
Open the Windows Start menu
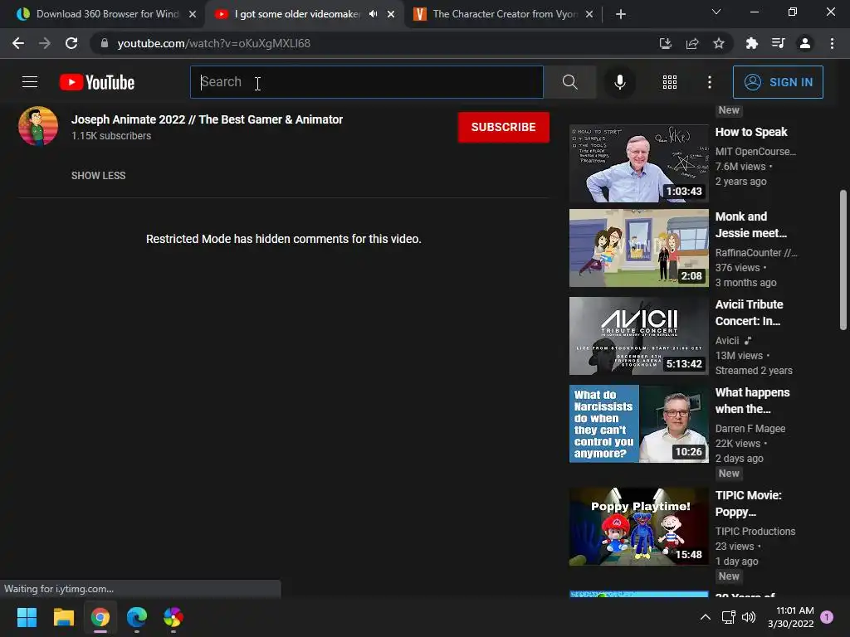pyautogui.click(x=27, y=617)
